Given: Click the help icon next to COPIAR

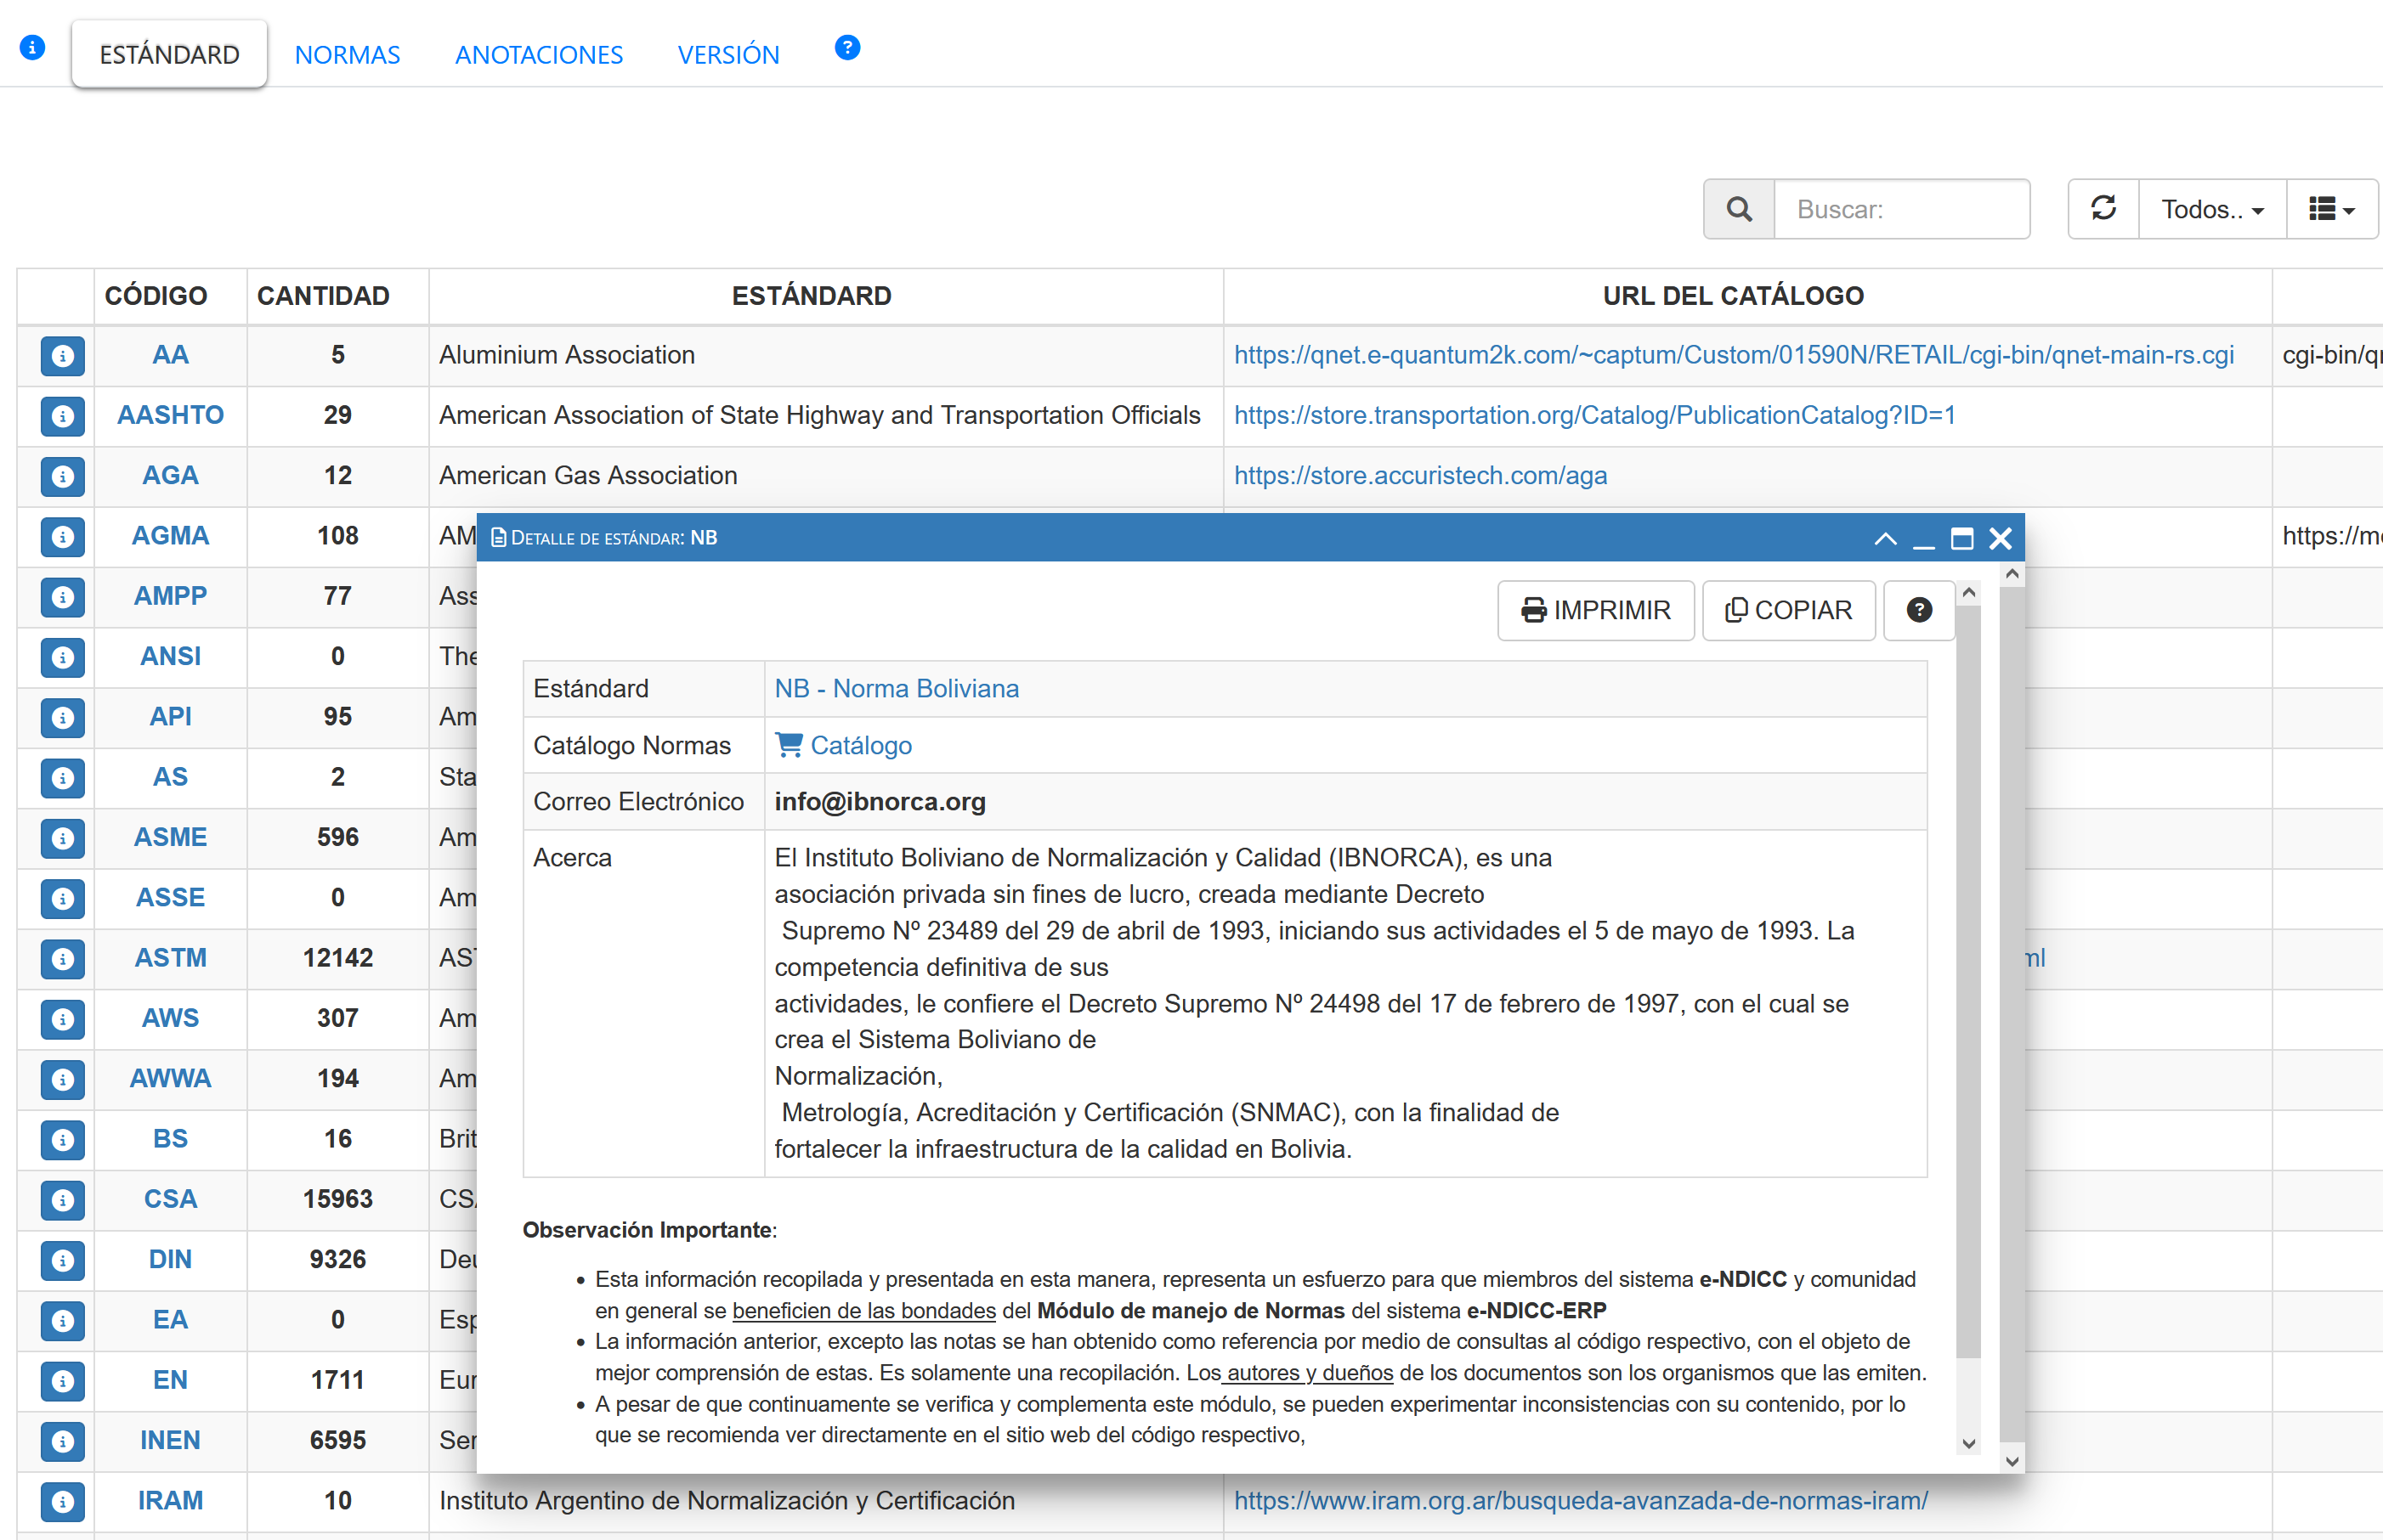Looking at the screenshot, I should [x=1918, y=610].
